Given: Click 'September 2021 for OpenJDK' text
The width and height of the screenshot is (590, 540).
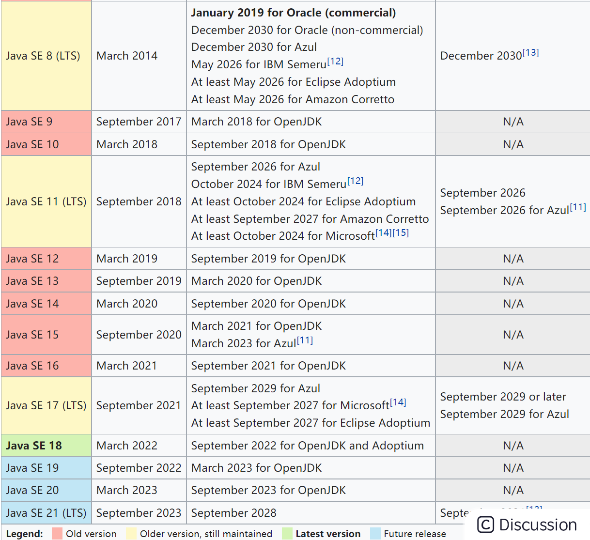Looking at the screenshot, I should [269, 366].
